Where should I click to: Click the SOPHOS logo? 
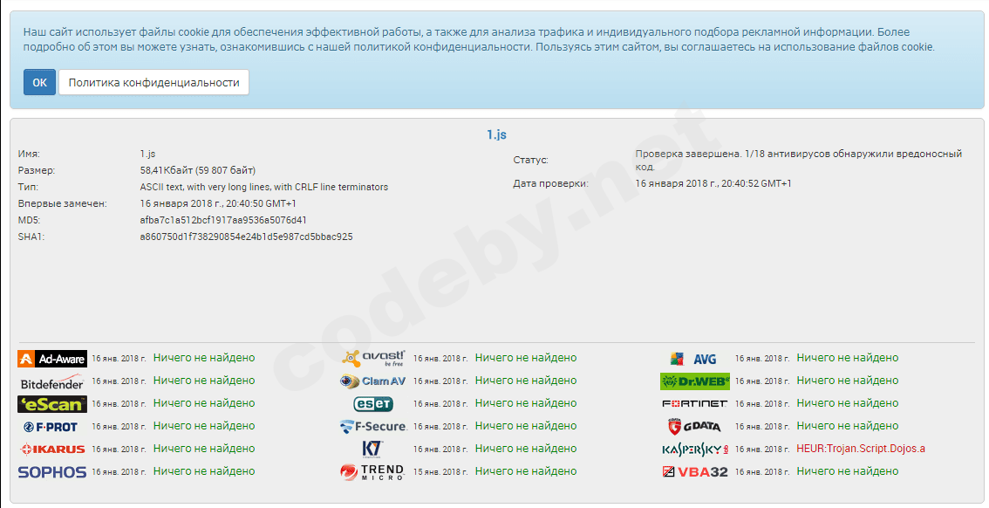tap(52, 472)
